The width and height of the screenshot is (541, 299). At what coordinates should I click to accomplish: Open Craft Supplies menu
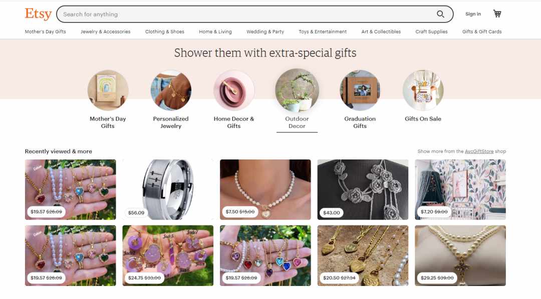point(431,31)
